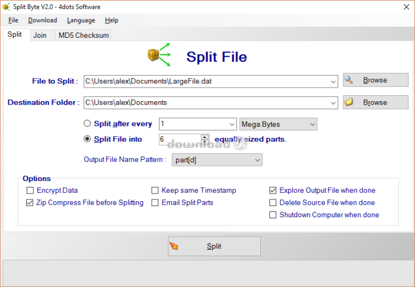Open the split size value dropdown
The height and width of the screenshot is (287, 415).
pos(232,124)
